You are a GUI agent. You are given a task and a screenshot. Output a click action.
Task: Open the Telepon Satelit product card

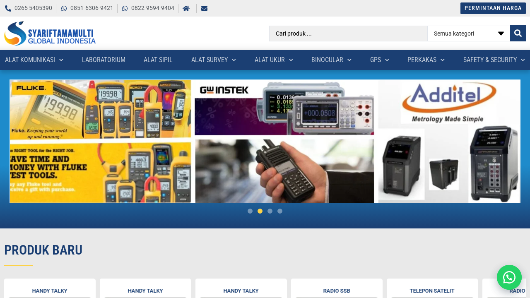(x=432, y=288)
